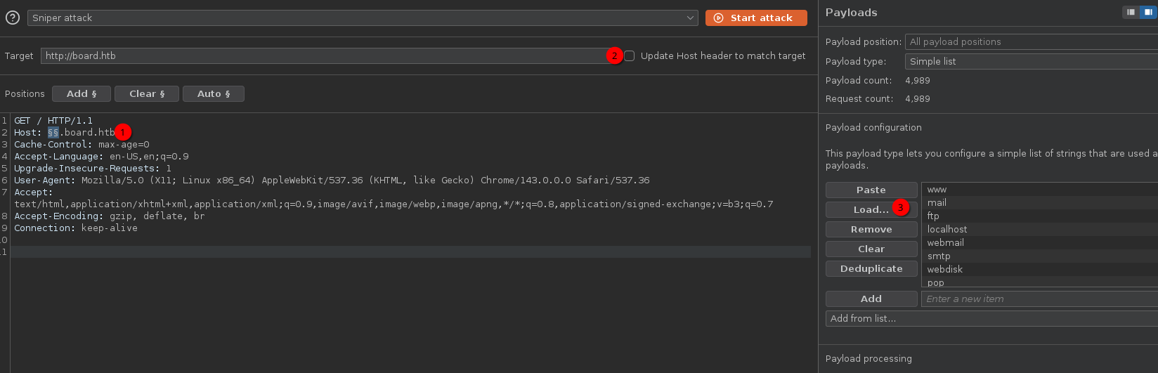Screen dimensions: 1158x373
Task: Switch to right side panel layout icon
Action: point(1148,12)
